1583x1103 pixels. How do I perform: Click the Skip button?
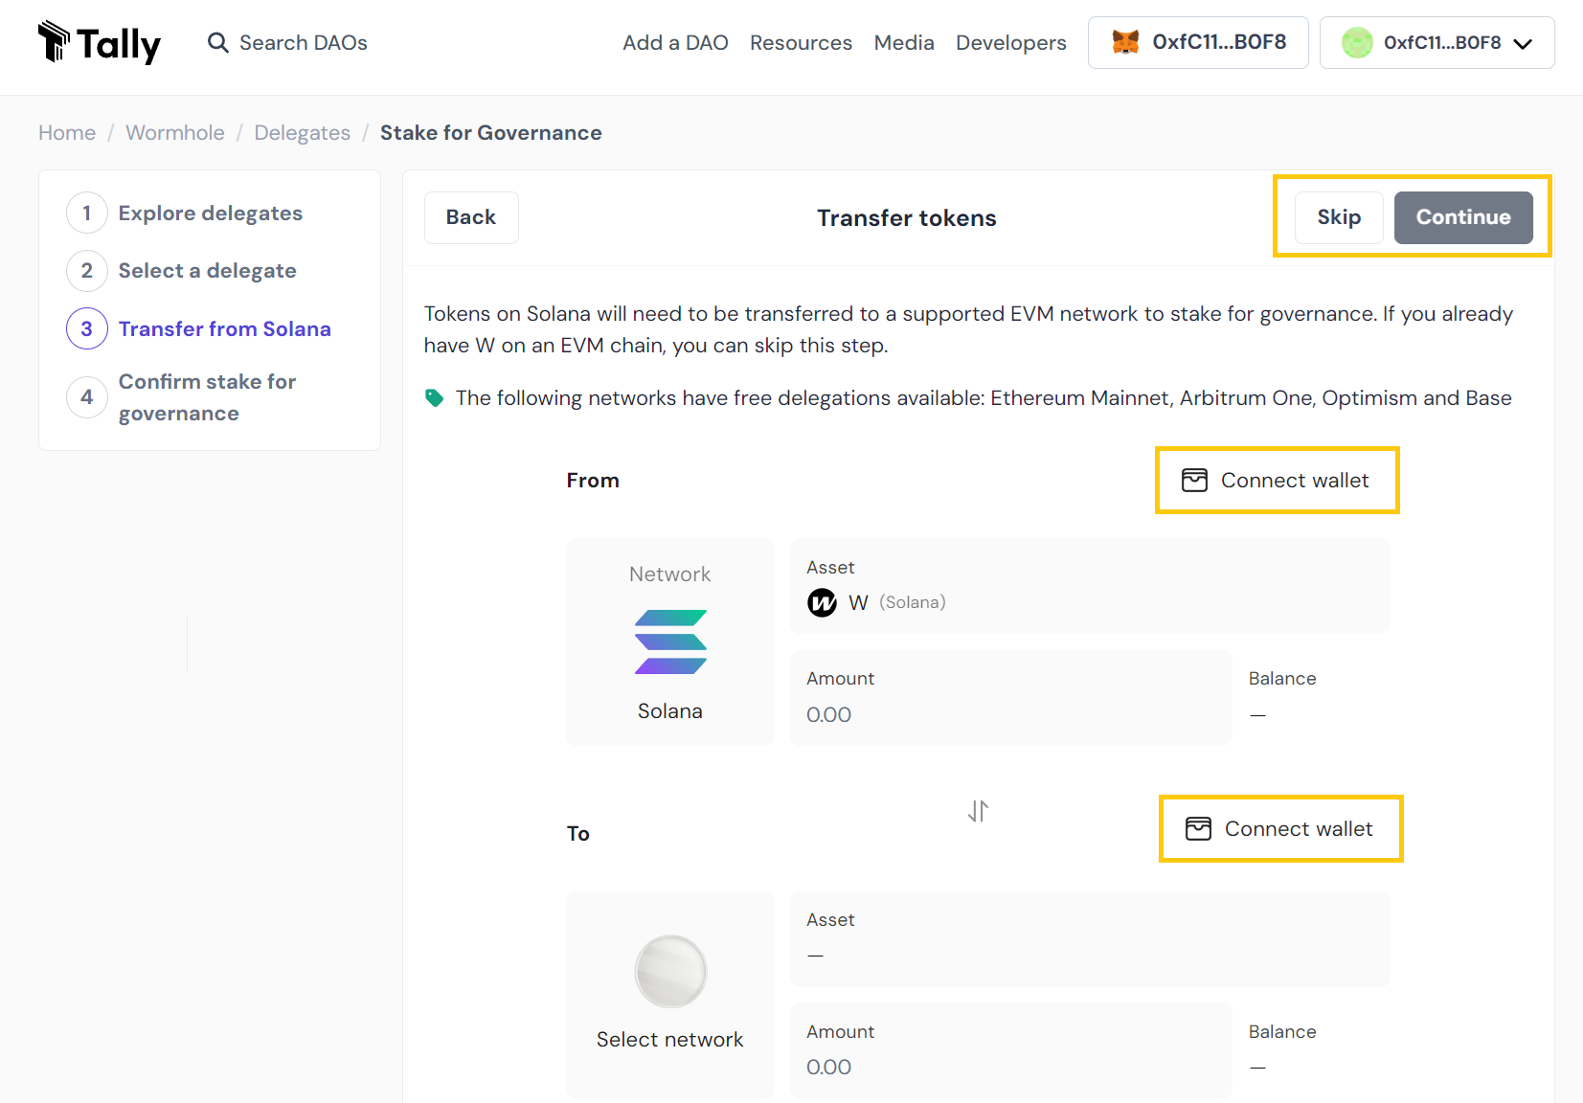point(1339,217)
